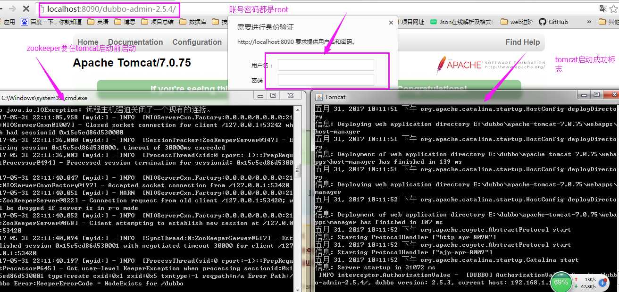
Task: Open the 百度一下，你就知道 bookmark
Action: [x=51, y=22]
